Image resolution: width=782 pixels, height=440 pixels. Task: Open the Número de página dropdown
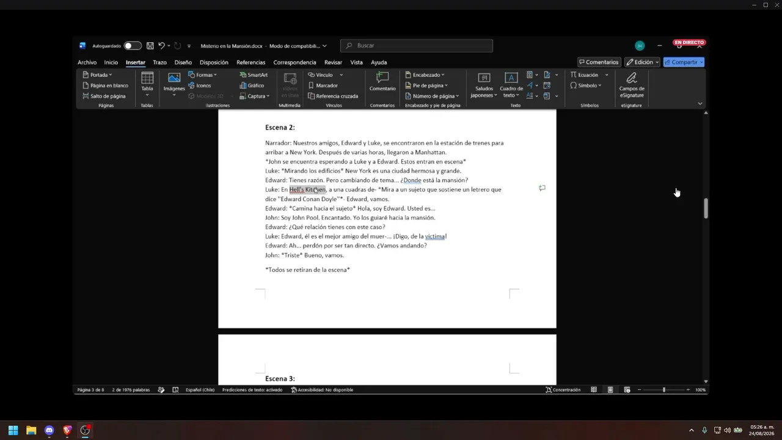click(431, 96)
